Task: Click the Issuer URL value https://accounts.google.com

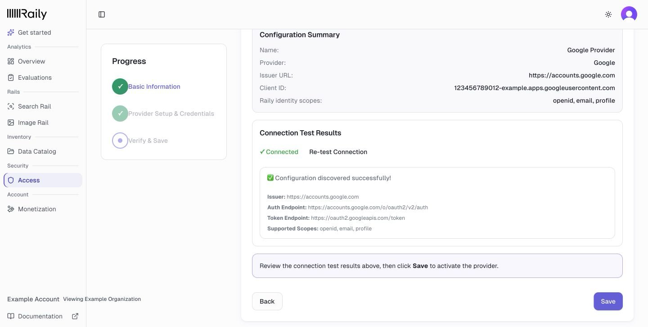Action: click(572, 75)
